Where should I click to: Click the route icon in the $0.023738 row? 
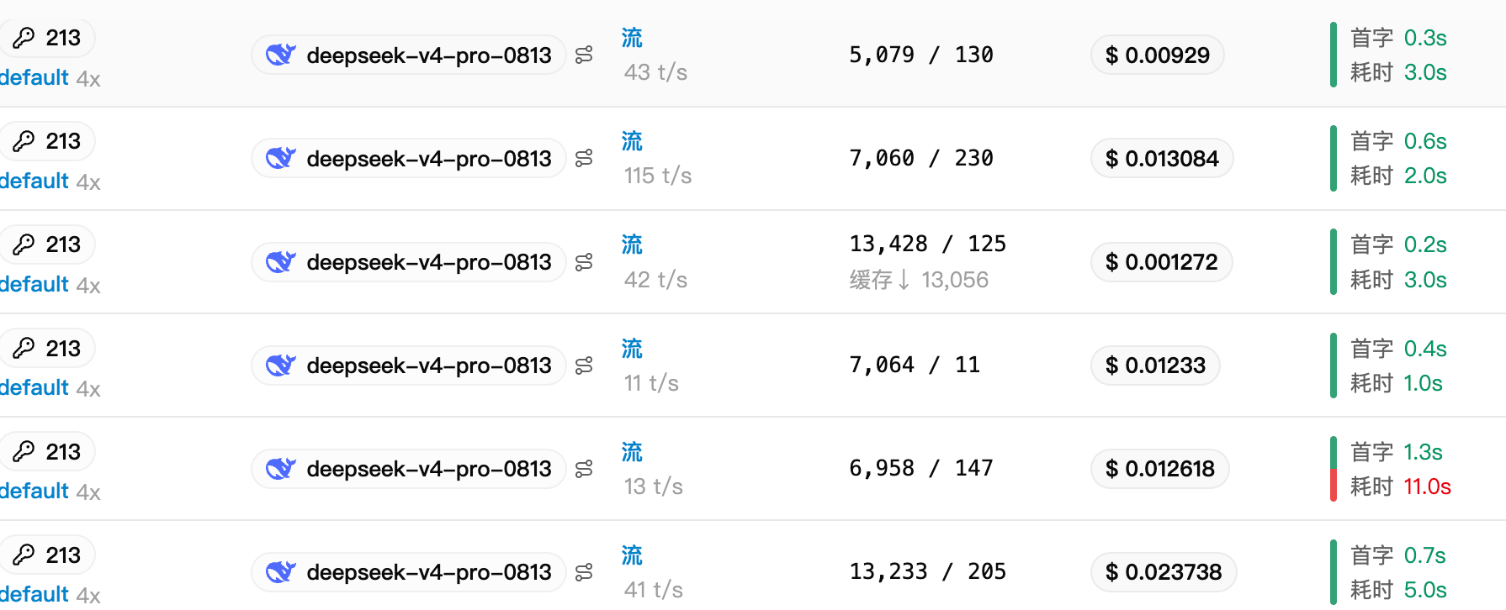click(x=584, y=572)
